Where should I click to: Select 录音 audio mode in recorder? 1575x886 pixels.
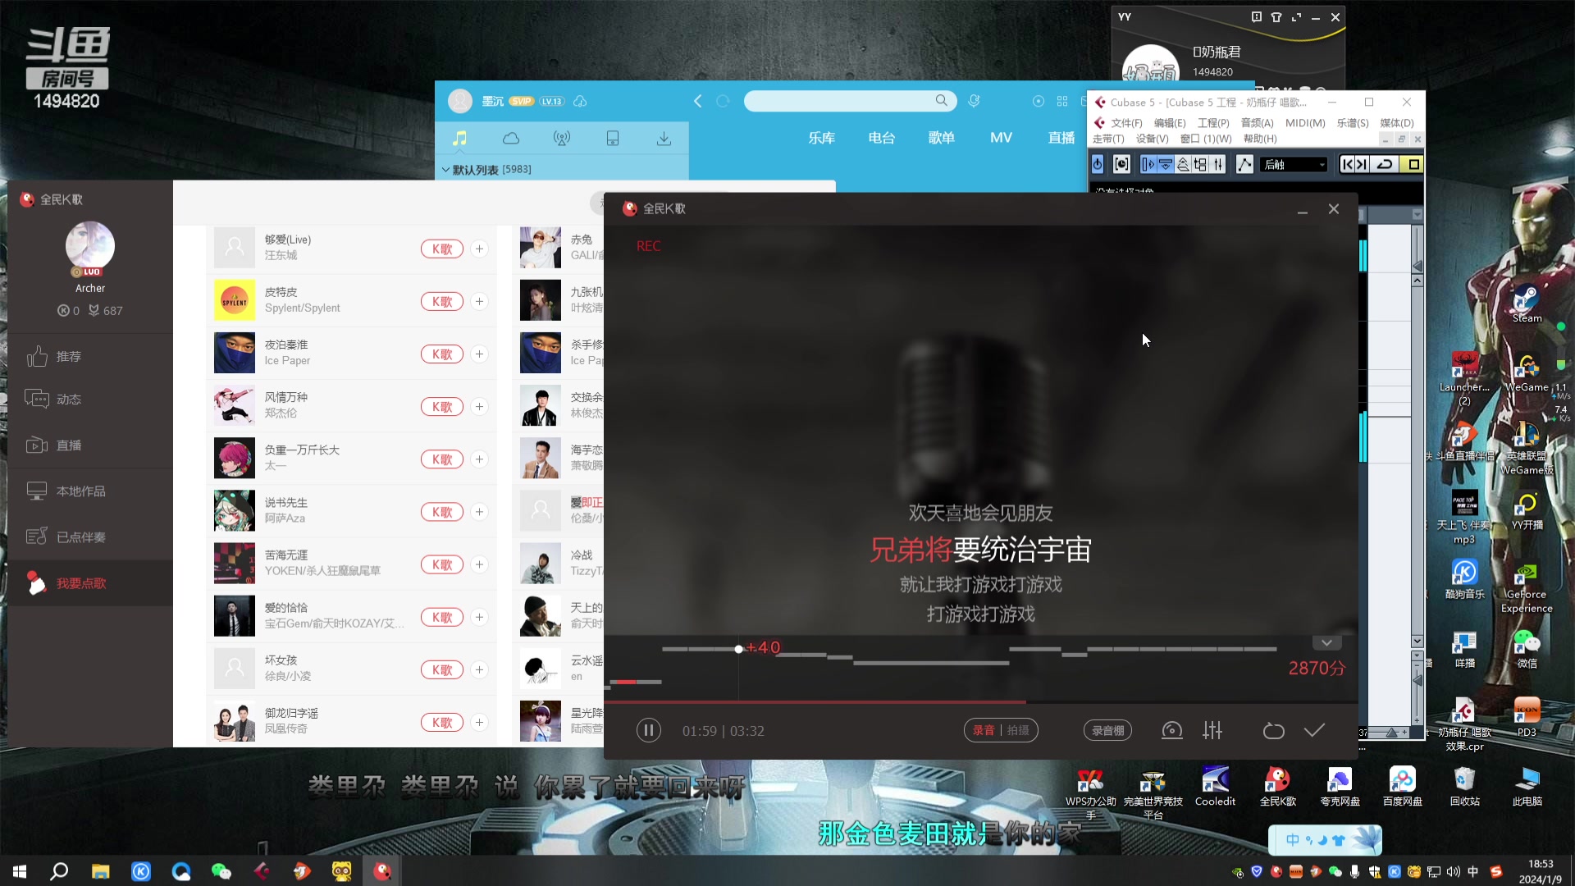click(x=984, y=730)
